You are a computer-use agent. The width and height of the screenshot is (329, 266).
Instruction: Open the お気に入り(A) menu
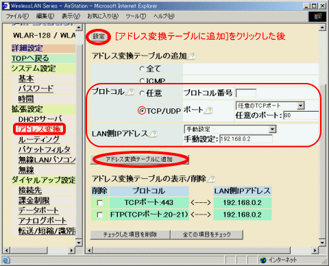[103, 16]
